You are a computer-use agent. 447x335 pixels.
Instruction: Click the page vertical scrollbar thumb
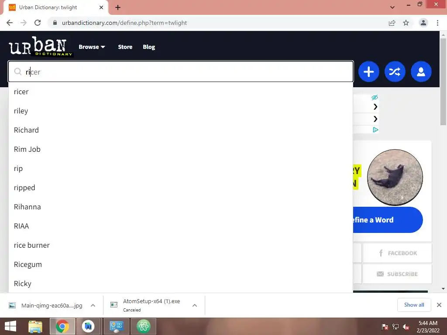tap(443, 81)
